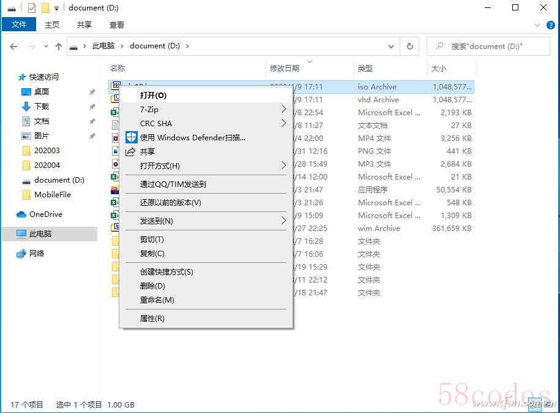Choose 重命名(M) from the context menu

click(206, 300)
